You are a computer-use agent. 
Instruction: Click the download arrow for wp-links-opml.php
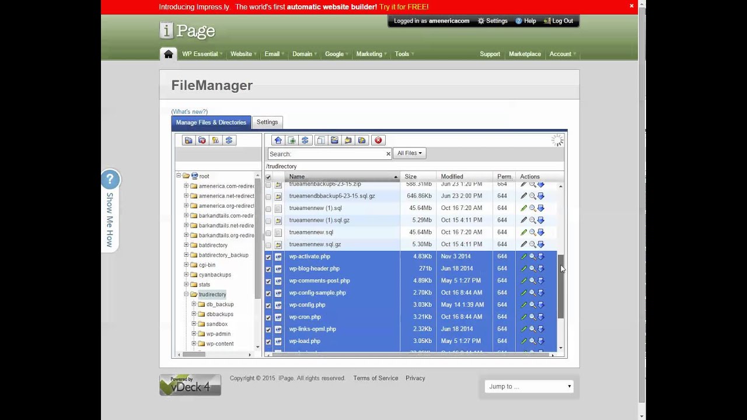point(540,329)
